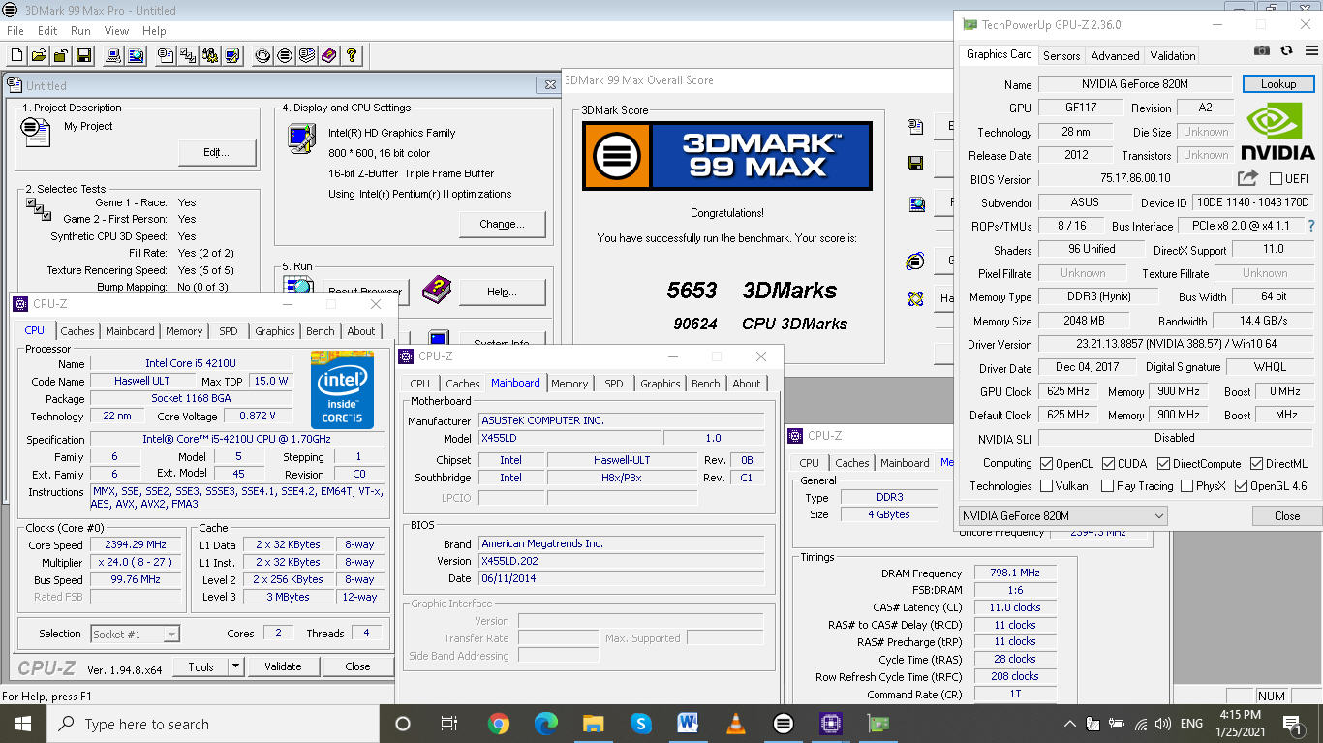Image resolution: width=1323 pixels, height=743 pixels.
Task: Switch to GPU-Z via green taskbar icon
Action: click(877, 724)
